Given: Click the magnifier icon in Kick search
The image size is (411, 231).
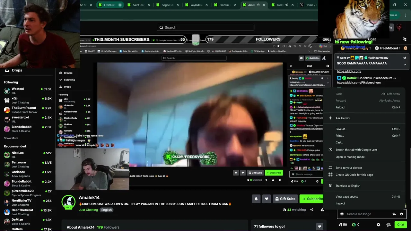Looking at the screenshot, I should click(161, 28).
